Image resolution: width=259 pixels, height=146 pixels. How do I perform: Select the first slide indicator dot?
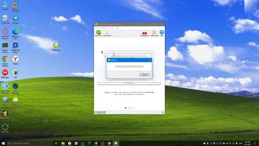[x=125, y=108]
